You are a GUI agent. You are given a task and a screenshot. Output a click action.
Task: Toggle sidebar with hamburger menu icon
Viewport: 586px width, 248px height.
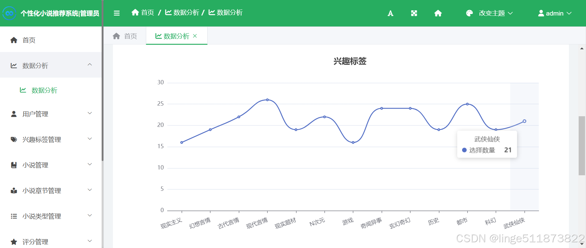[117, 13]
